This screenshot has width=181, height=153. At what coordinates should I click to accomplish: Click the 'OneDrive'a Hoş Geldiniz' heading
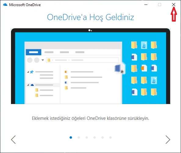pyautogui.click(x=90, y=17)
